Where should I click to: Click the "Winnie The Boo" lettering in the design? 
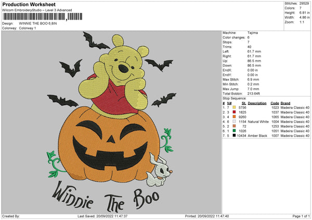click(106, 197)
